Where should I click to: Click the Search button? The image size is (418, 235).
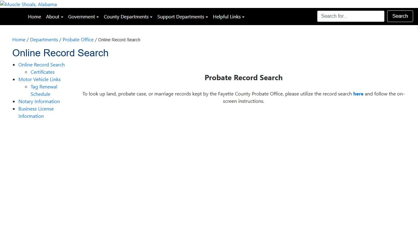(400, 16)
